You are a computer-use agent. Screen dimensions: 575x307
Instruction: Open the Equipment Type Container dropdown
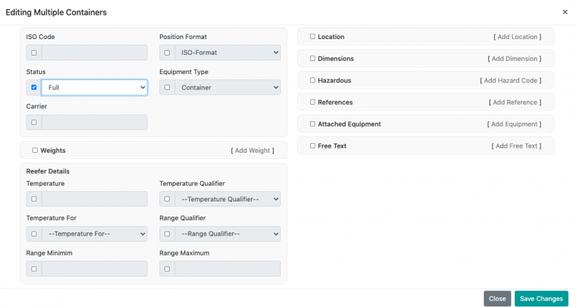(228, 88)
